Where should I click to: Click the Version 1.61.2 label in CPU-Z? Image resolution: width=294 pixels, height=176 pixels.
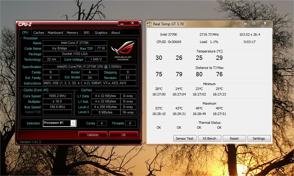coord(30,142)
